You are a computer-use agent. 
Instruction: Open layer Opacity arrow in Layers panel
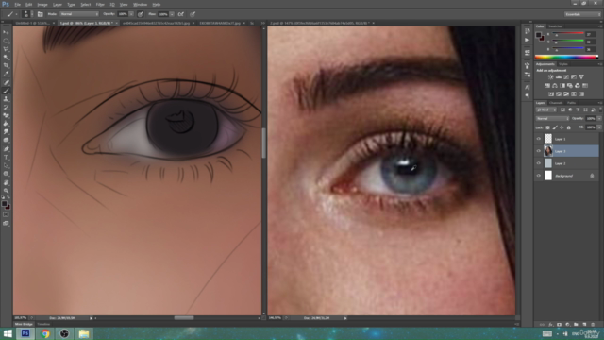coord(599,118)
